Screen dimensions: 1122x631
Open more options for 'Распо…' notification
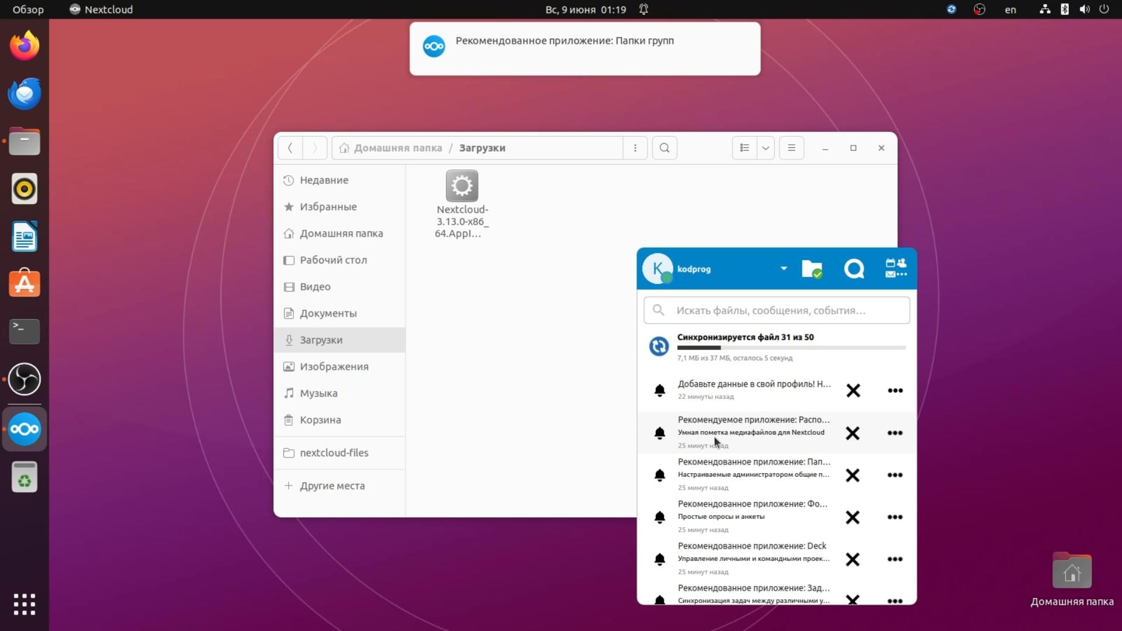click(895, 433)
